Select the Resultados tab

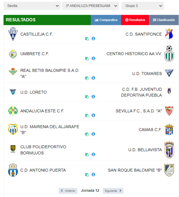coord(135,20)
